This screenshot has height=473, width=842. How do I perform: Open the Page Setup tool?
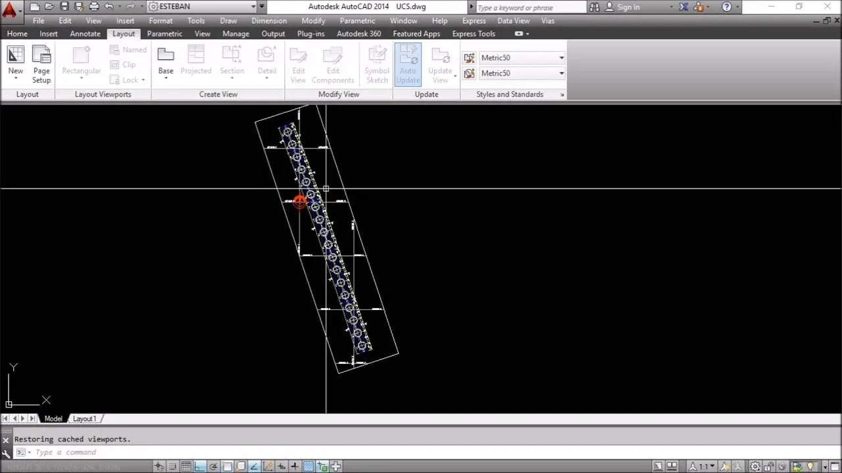(x=41, y=64)
